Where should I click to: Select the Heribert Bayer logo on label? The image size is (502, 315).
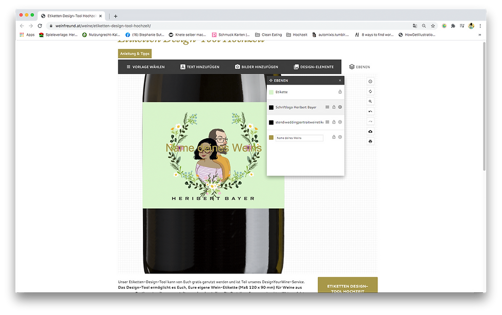[x=213, y=199]
